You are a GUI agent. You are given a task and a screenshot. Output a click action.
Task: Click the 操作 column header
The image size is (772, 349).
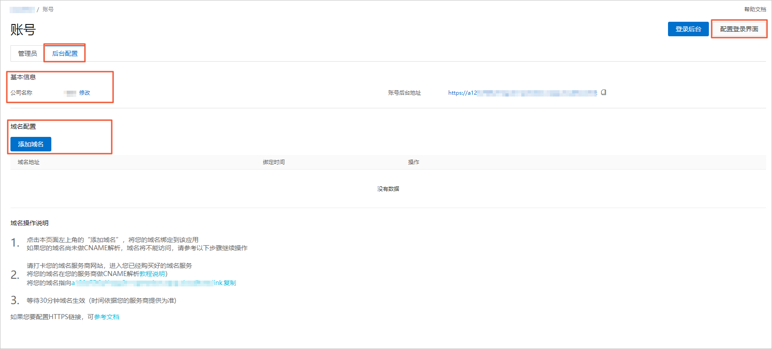click(414, 162)
